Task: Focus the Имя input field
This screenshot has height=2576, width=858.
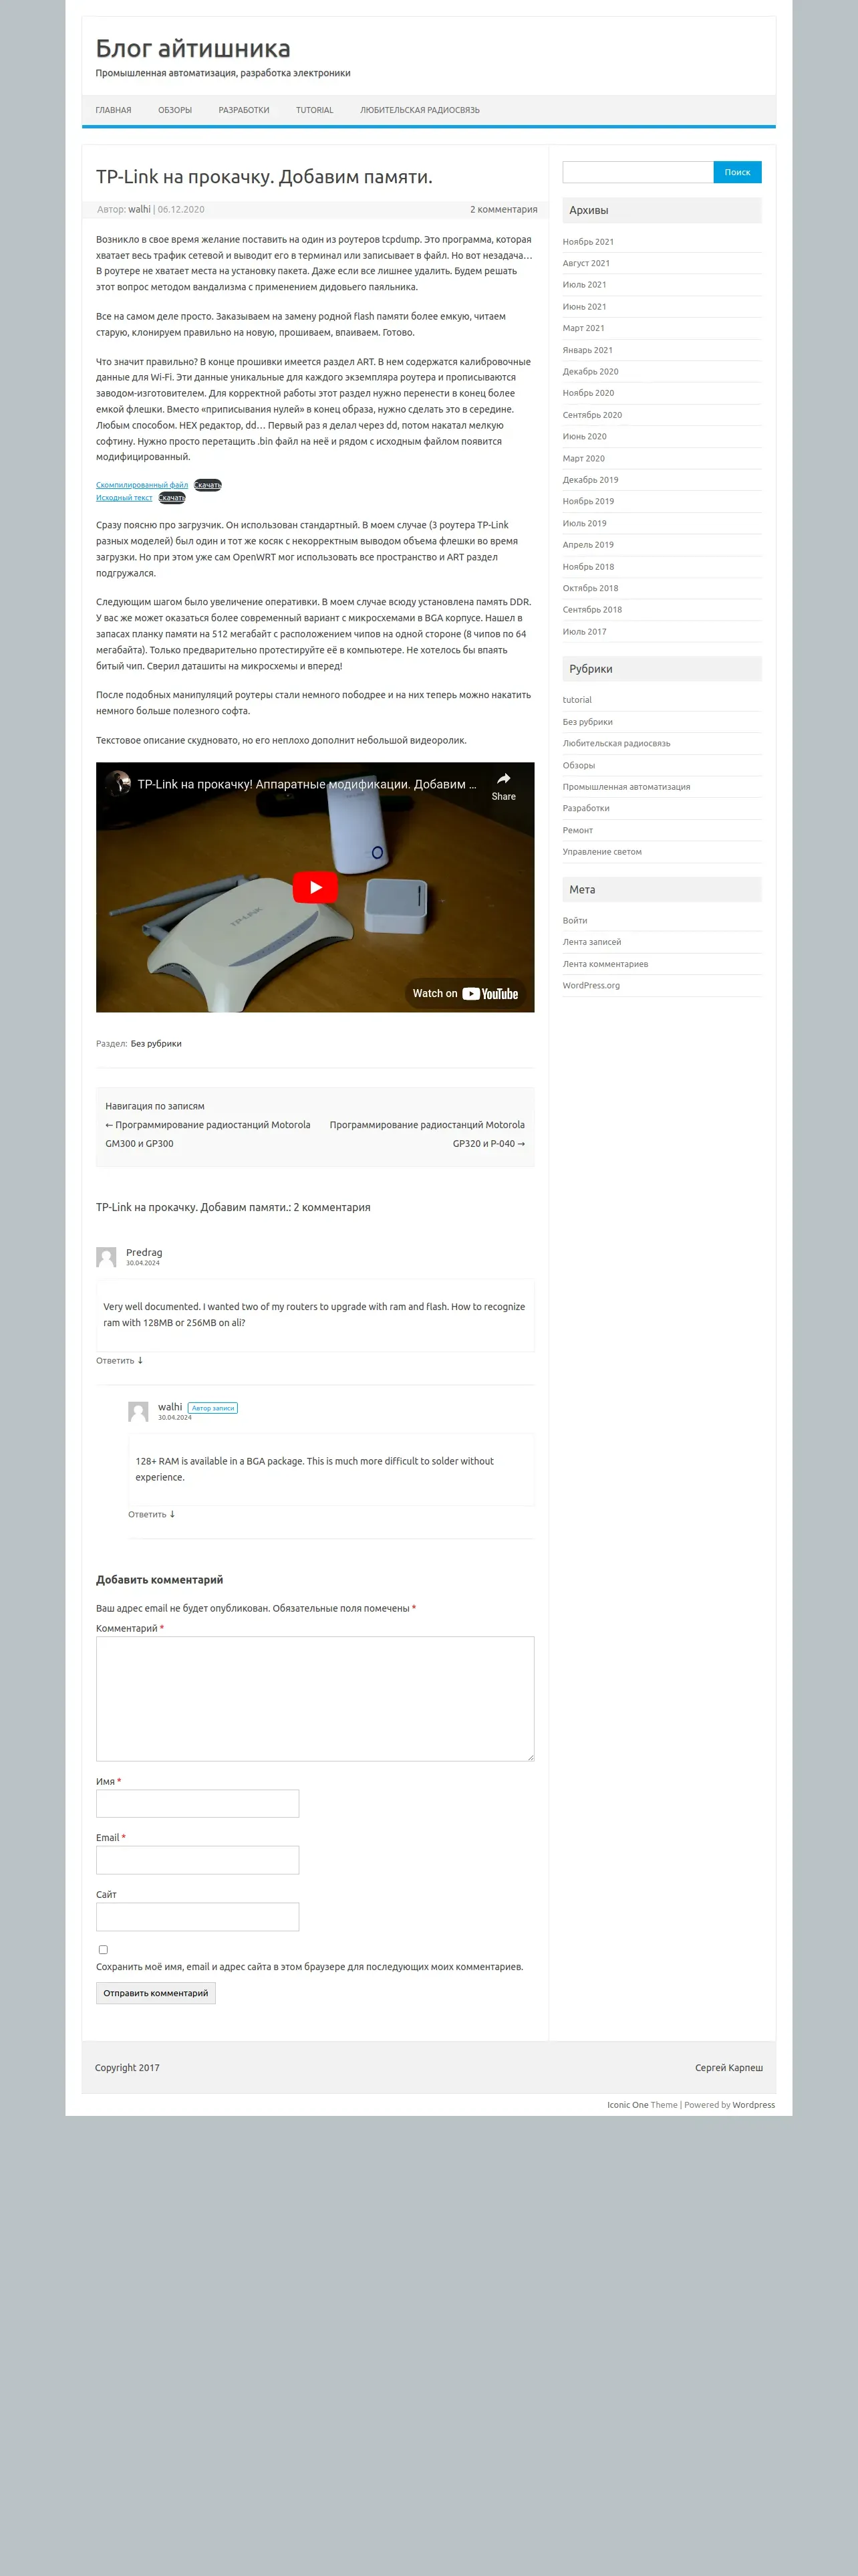Action: (x=198, y=1803)
